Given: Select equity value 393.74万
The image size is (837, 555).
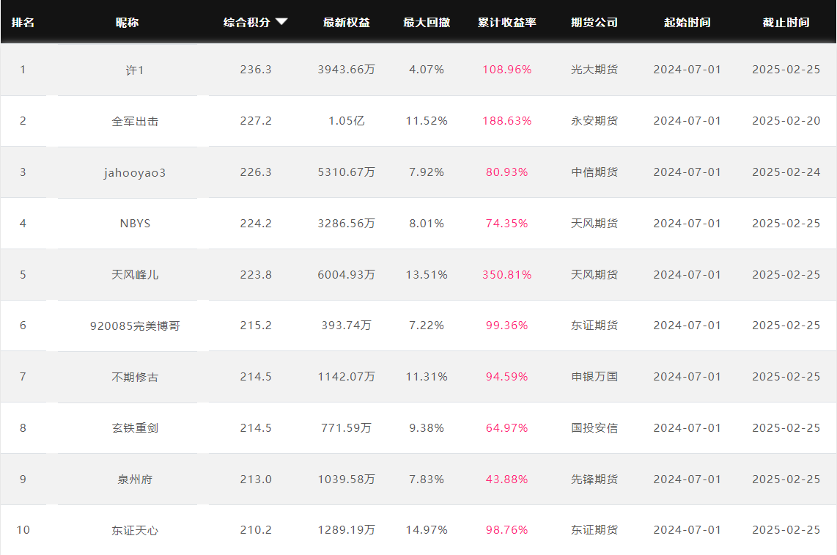Looking at the screenshot, I should click(x=347, y=326).
